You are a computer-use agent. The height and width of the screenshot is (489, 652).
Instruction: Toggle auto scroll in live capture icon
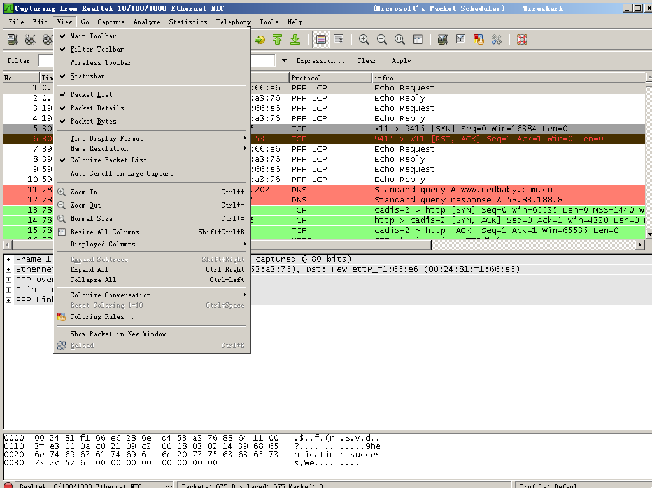click(x=339, y=39)
